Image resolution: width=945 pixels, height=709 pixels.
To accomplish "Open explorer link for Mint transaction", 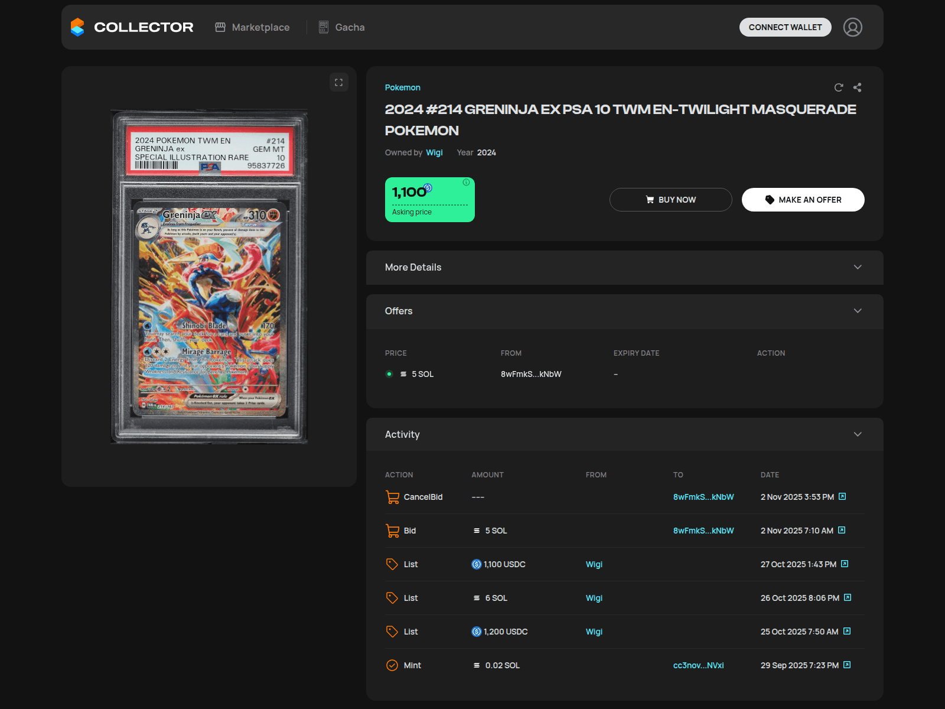I will (847, 665).
